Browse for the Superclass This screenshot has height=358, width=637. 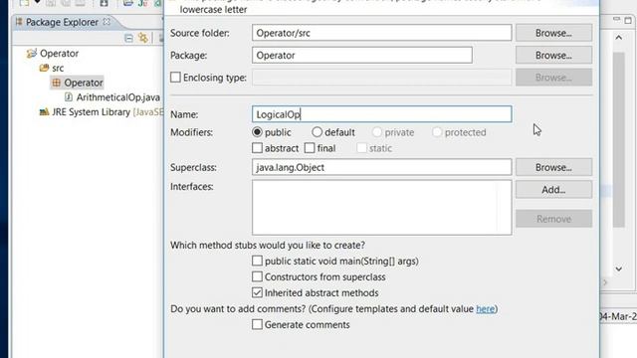[x=553, y=167]
